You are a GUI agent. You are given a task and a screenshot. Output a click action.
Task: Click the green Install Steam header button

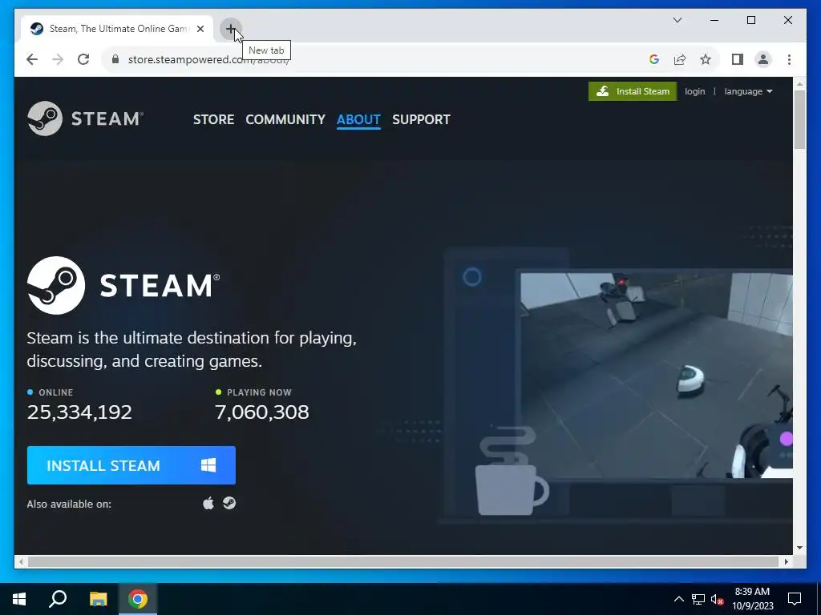click(x=633, y=91)
